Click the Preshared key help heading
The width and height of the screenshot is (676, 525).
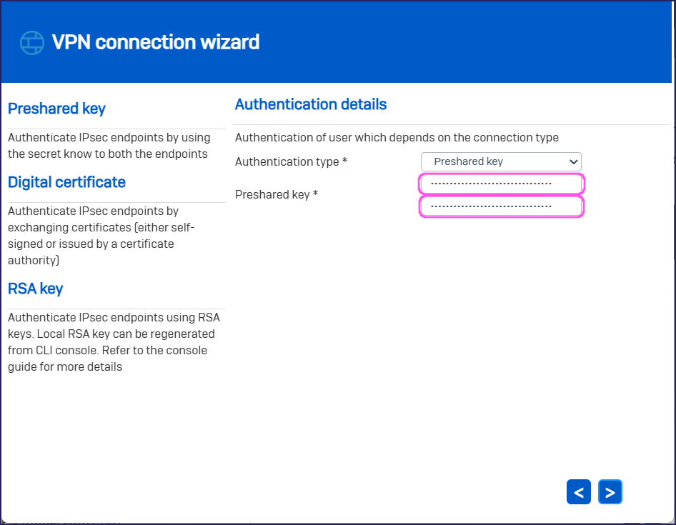pos(56,109)
